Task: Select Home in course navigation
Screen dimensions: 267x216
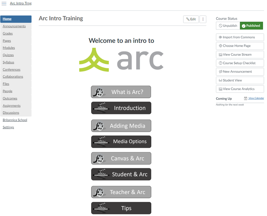Action: point(16,19)
